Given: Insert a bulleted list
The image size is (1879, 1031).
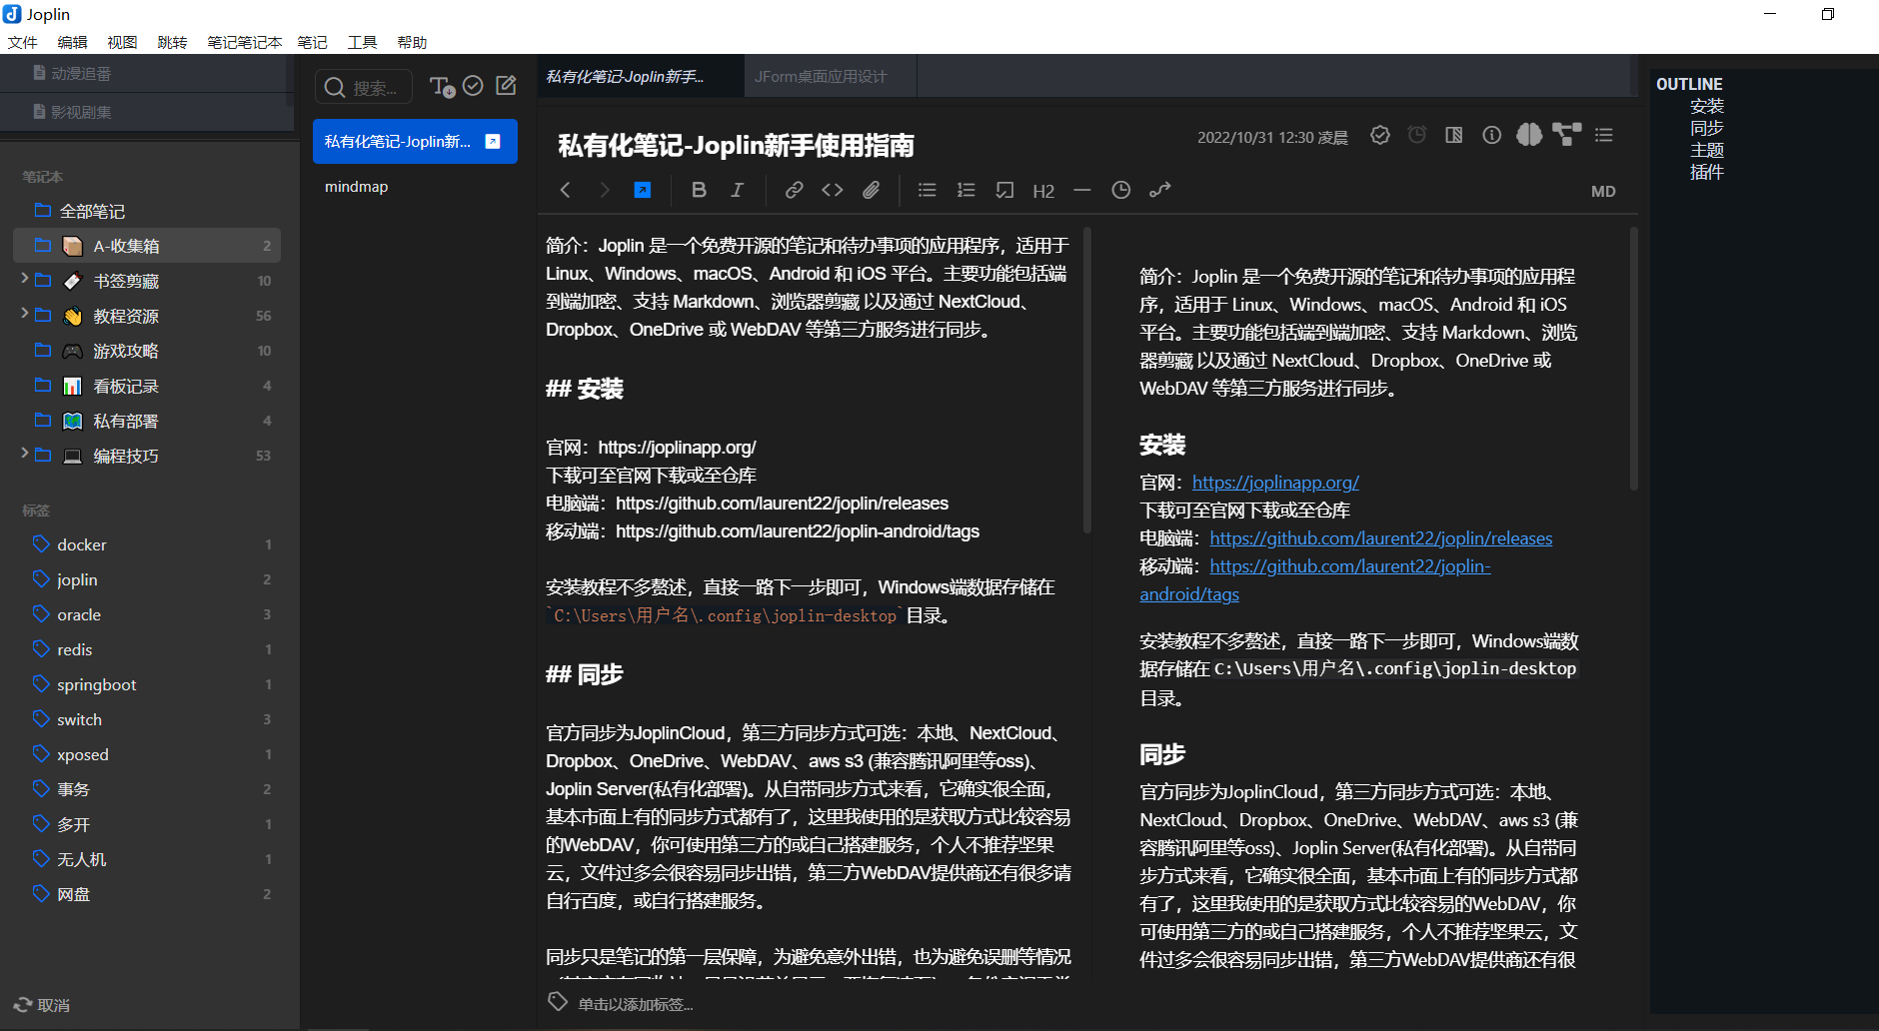Looking at the screenshot, I should pyautogui.click(x=927, y=190).
